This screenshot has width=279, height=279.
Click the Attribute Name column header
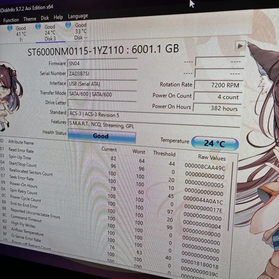21,142
